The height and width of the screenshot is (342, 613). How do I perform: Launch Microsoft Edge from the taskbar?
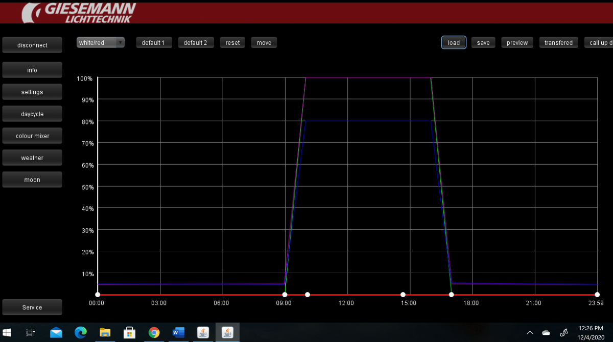(x=81, y=333)
